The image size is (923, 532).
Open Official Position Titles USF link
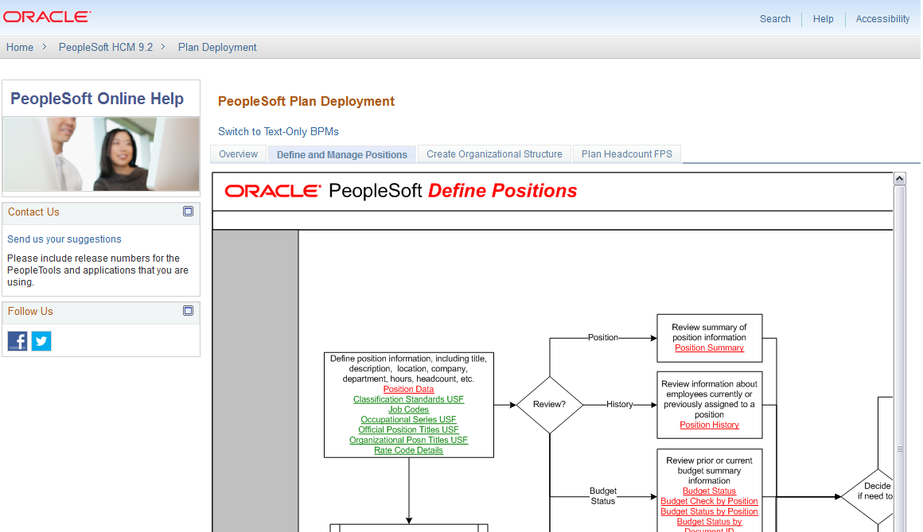coord(408,429)
